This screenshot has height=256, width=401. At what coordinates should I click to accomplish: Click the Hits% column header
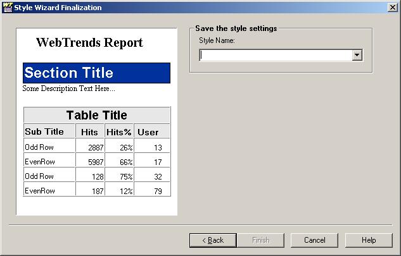(118, 132)
